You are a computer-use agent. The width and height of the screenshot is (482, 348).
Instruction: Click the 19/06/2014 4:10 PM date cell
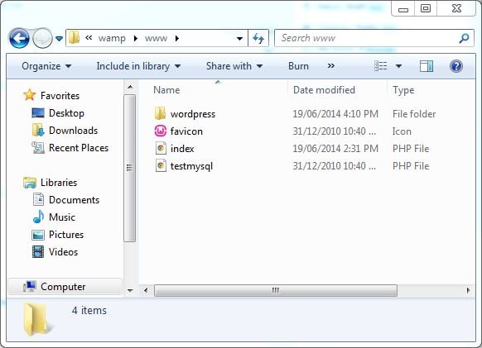click(x=335, y=114)
